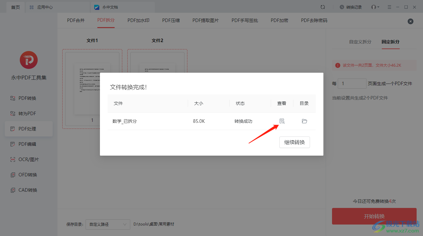
Task: Open the output folder icon for 数学_已拆分
Action: 304,121
